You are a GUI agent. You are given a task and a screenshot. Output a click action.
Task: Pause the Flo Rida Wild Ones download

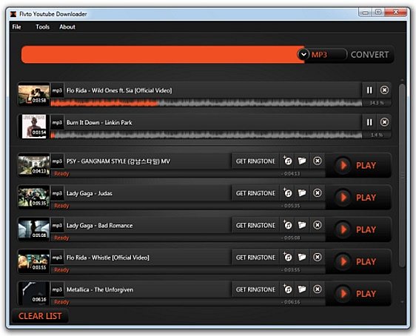coord(369,90)
